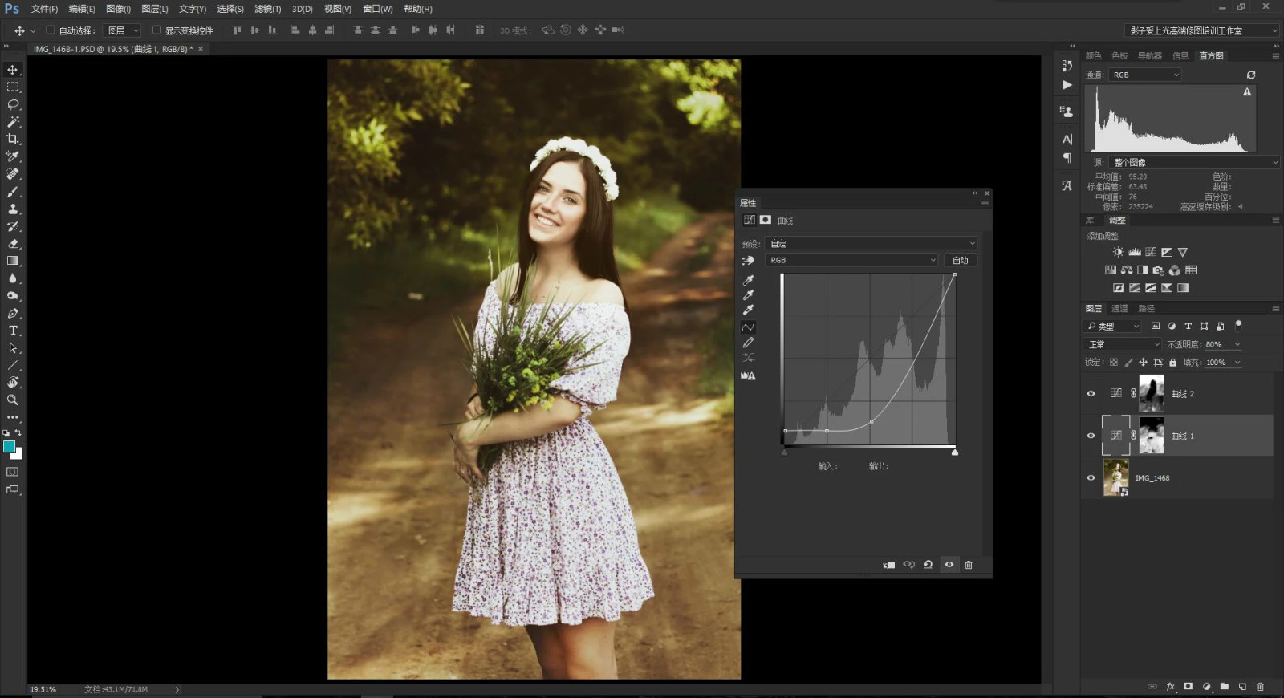This screenshot has height=698, width=1284.
Task: Open histogram channel dropdown
Action: tap(1145, 75)
